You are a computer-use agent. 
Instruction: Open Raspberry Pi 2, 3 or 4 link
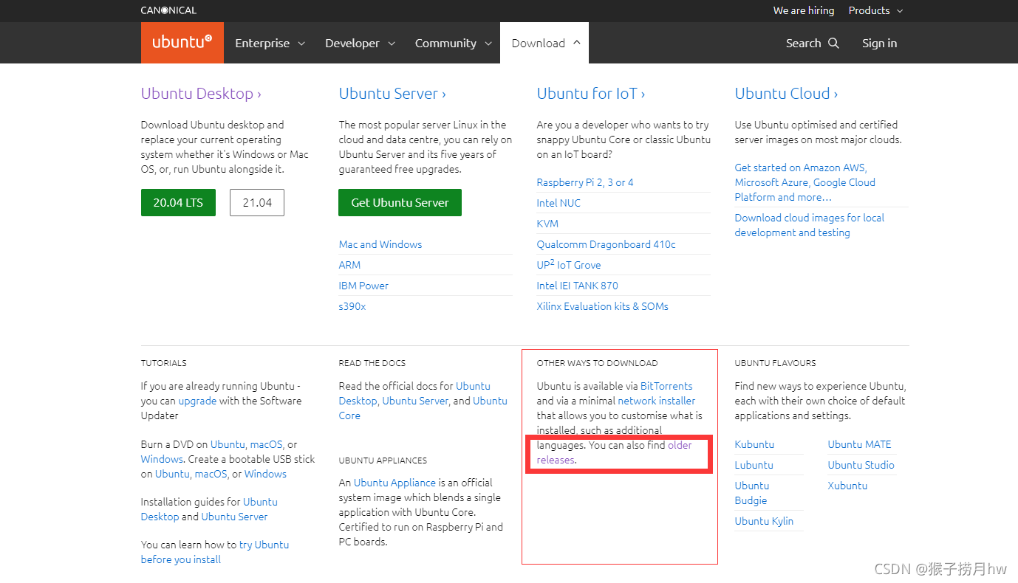coord(585,182)
